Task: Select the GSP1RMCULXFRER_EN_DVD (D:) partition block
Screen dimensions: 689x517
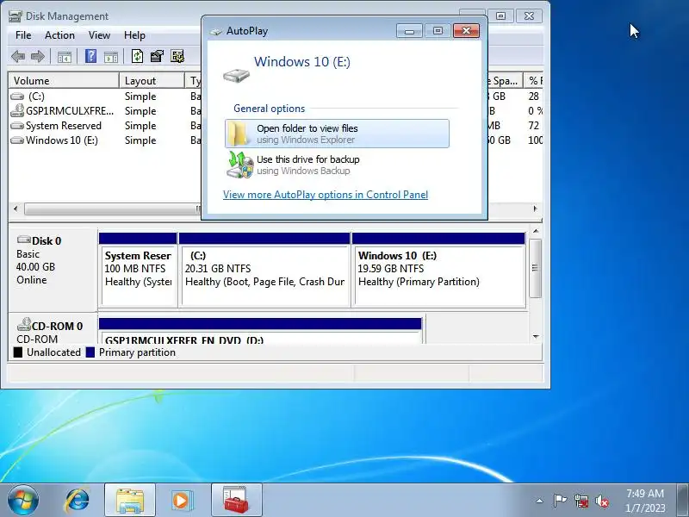Action: coord(260,331)
